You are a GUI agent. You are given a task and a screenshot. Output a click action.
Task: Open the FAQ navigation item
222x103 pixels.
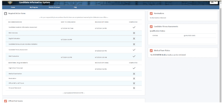click(x=75, y=7)
